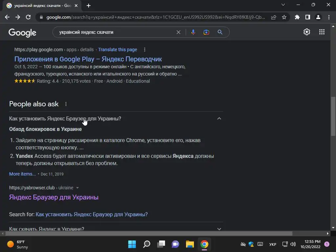The height and width of the screenshot is (252, 336).
Task: Go to Google home via logo
Action: click(x=22, y=32)
